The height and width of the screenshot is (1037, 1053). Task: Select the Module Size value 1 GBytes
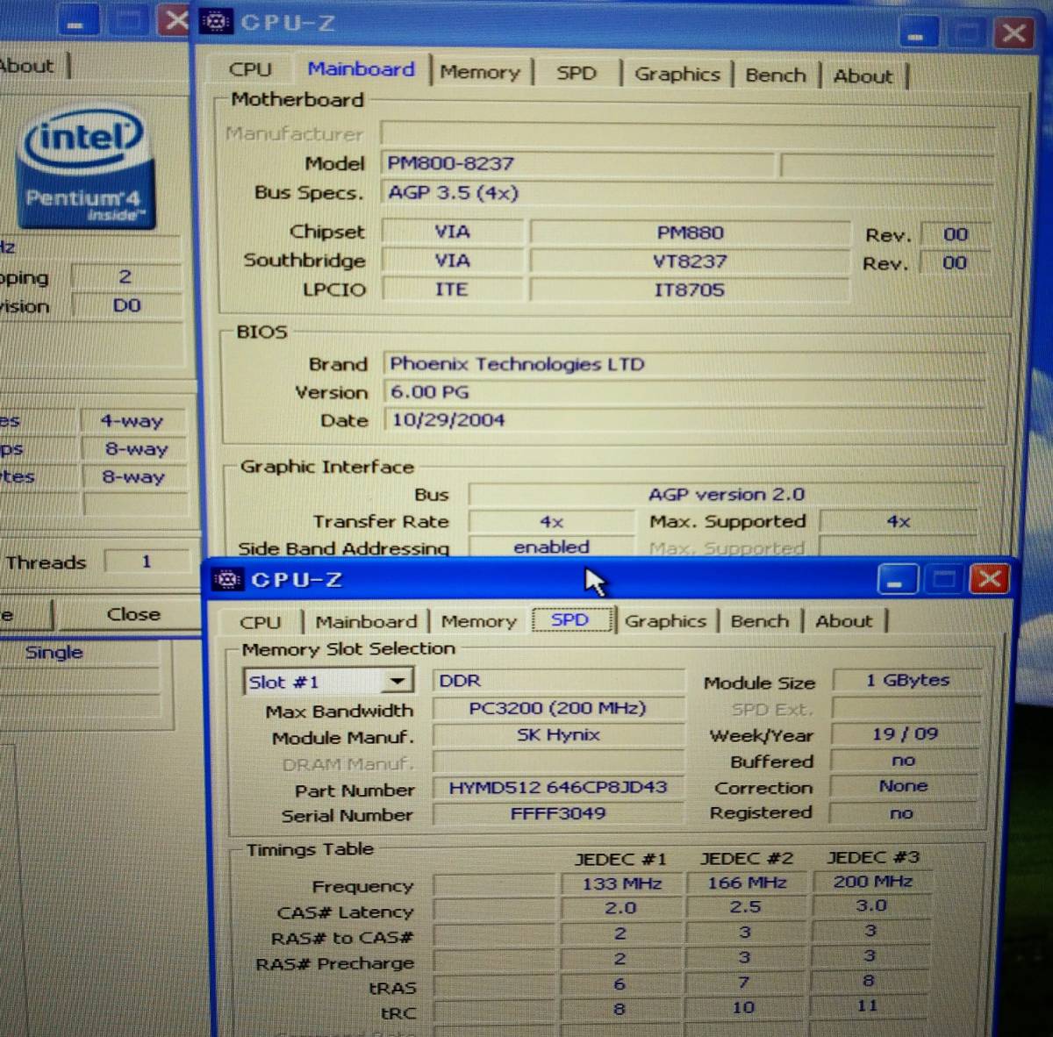click(x=906, y=680)
